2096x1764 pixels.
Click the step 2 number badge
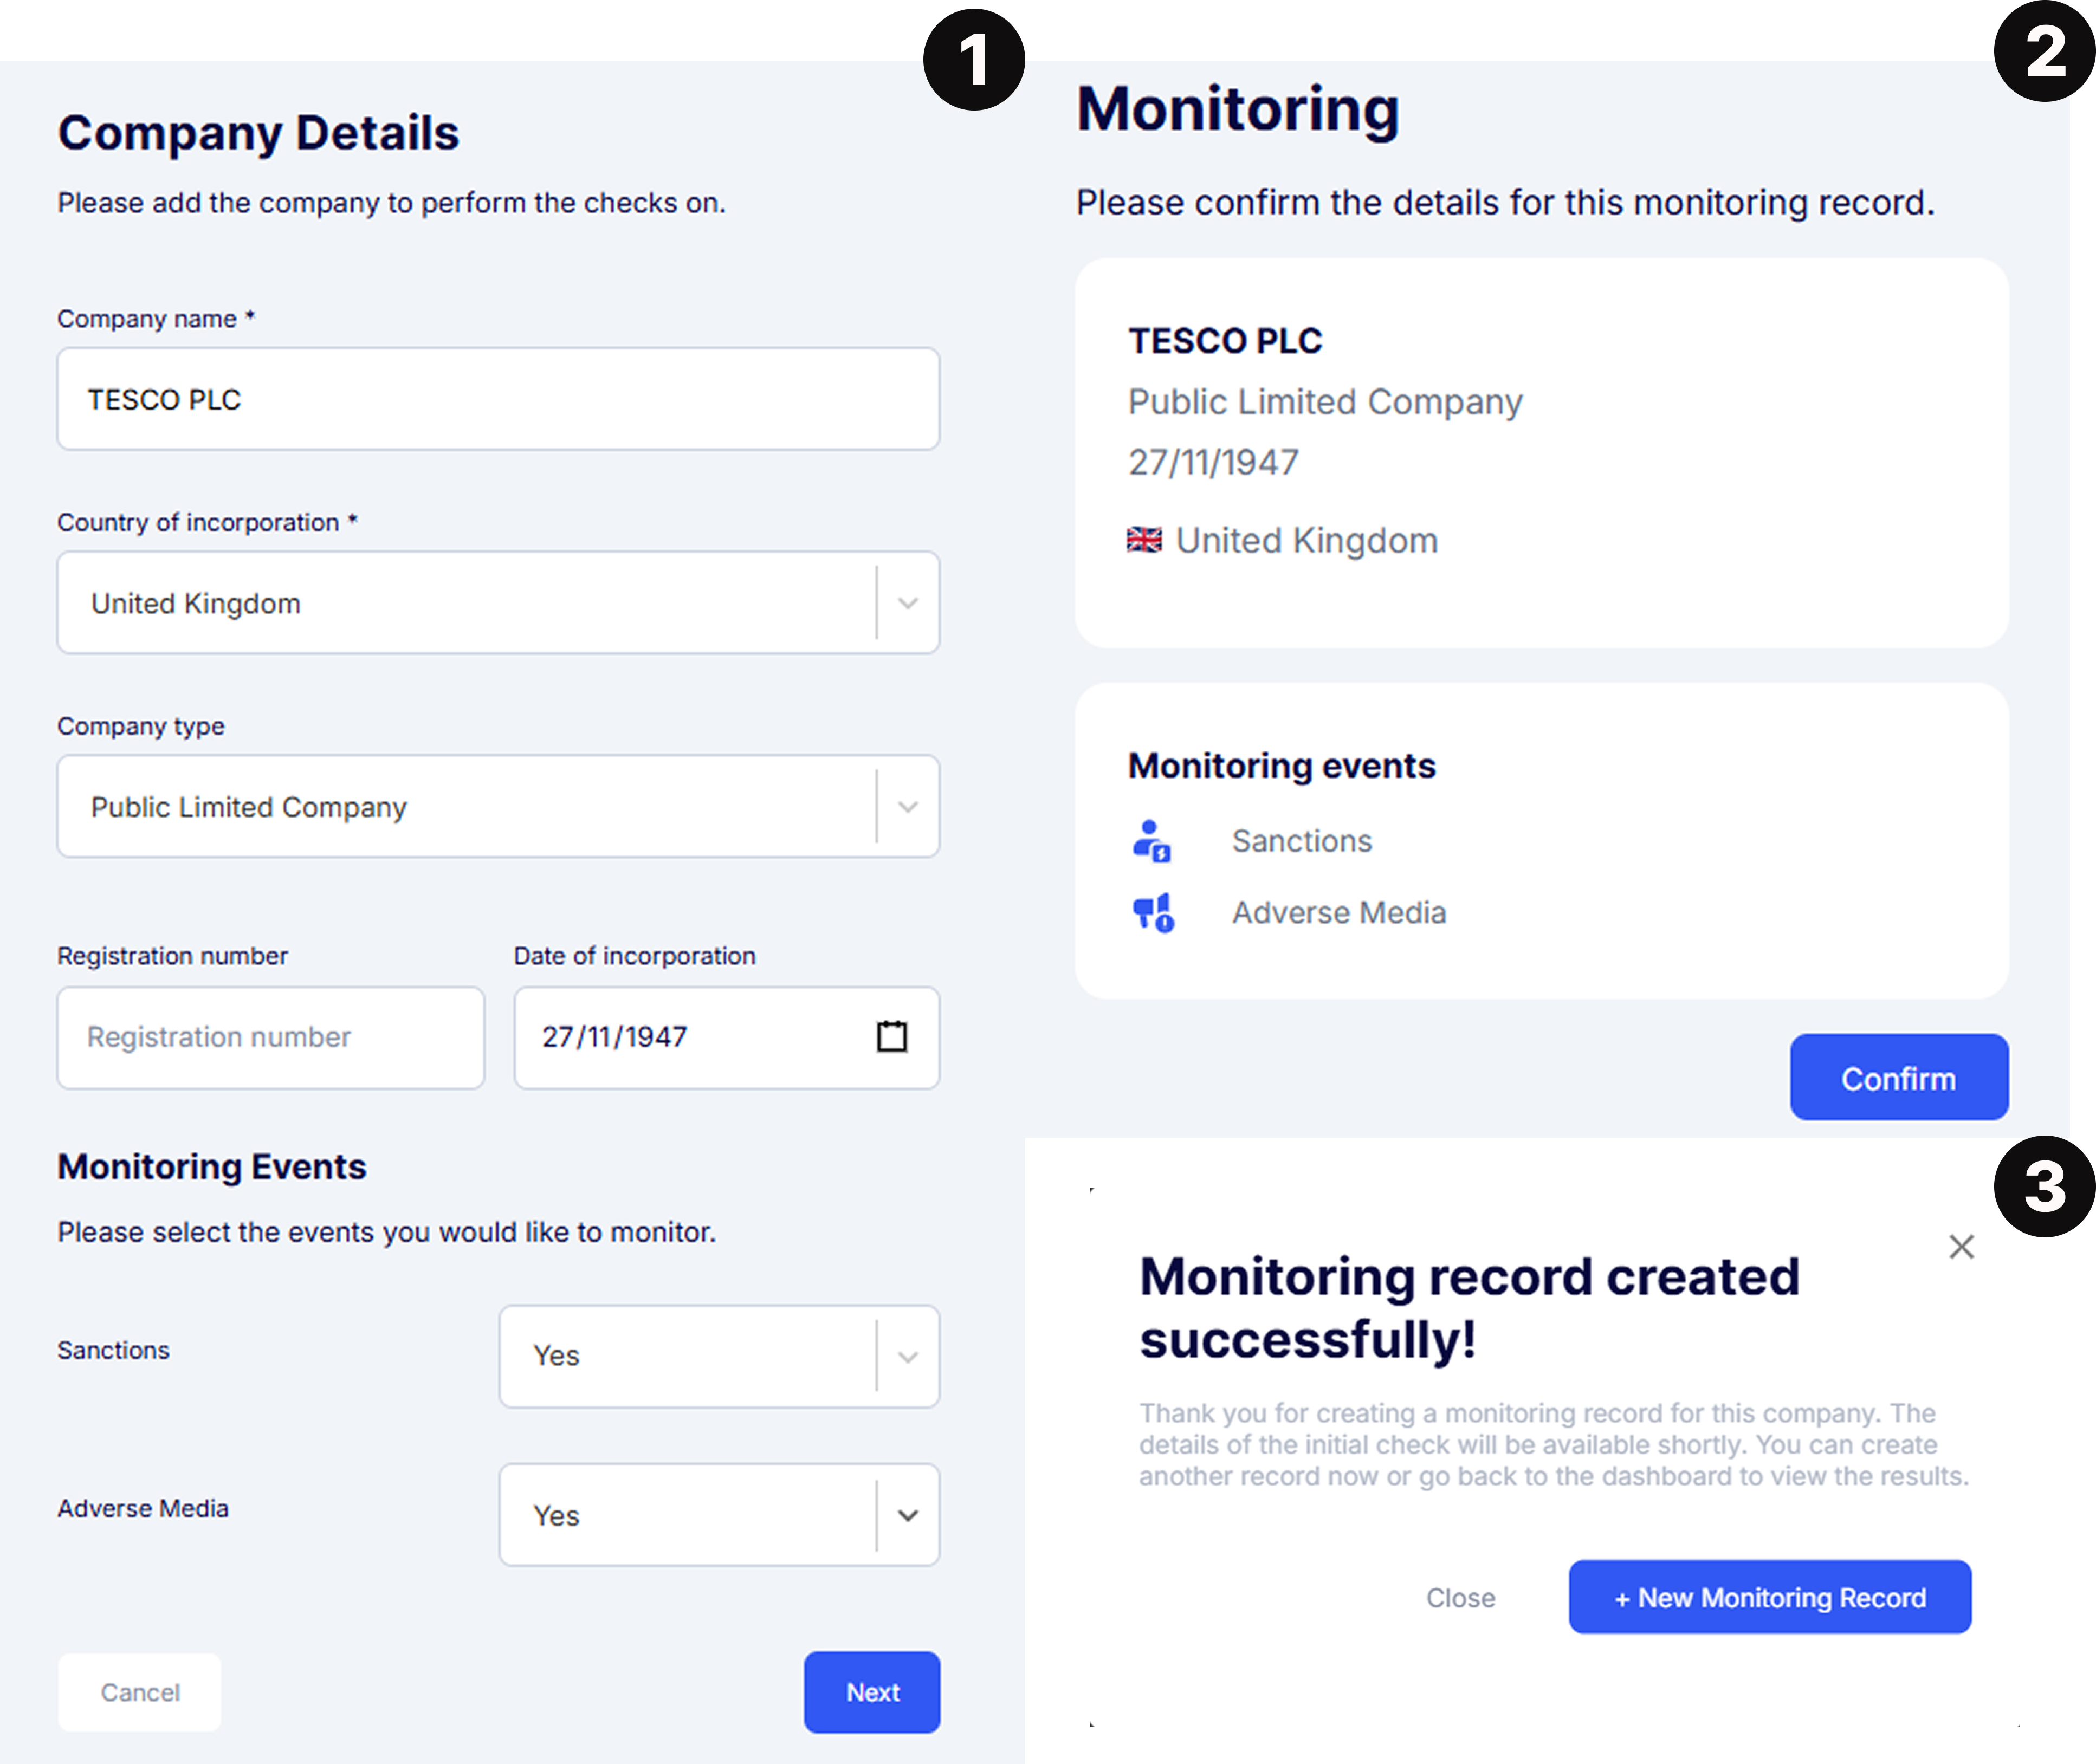[2044, 51]
